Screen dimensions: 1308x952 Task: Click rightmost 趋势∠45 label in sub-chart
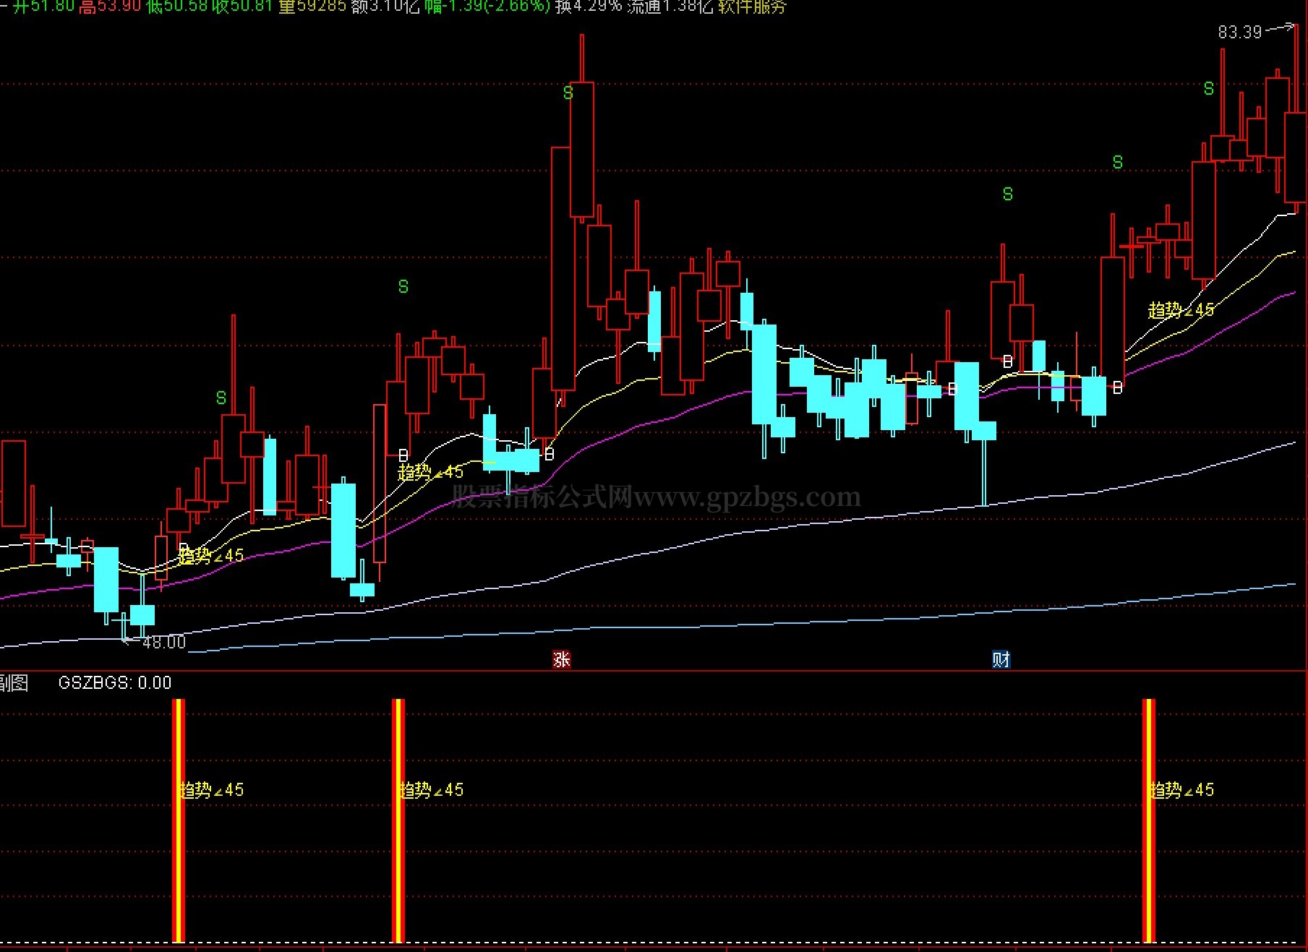pyautogui.click(x=1181, y=790)
